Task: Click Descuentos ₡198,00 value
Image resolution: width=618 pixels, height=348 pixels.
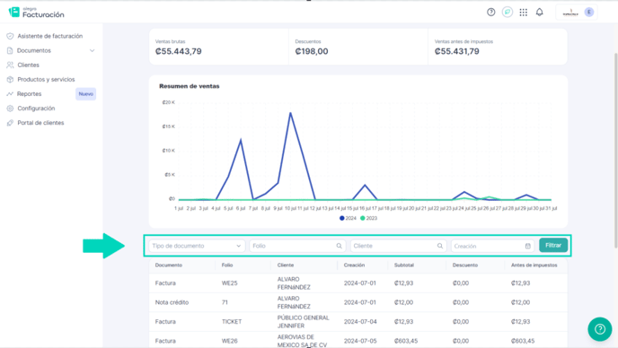Action: 312,51
